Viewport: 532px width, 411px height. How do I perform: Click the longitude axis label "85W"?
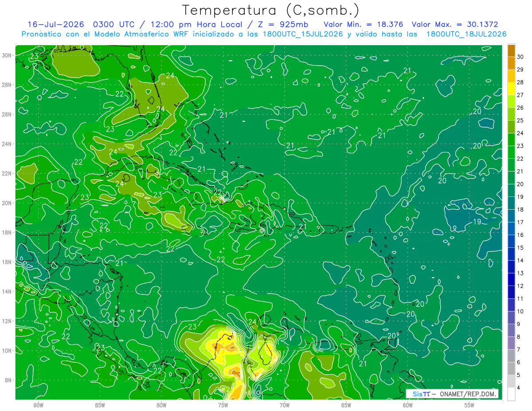(100, 405)
